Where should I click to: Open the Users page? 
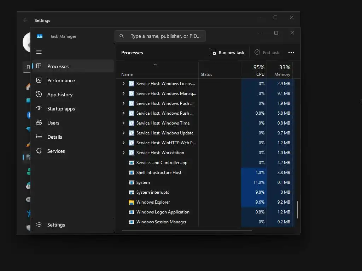[73, 123]
